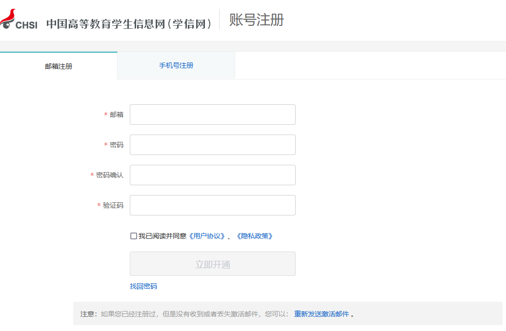Click inside the 密码 input field
506x331 pixels.
212,144
